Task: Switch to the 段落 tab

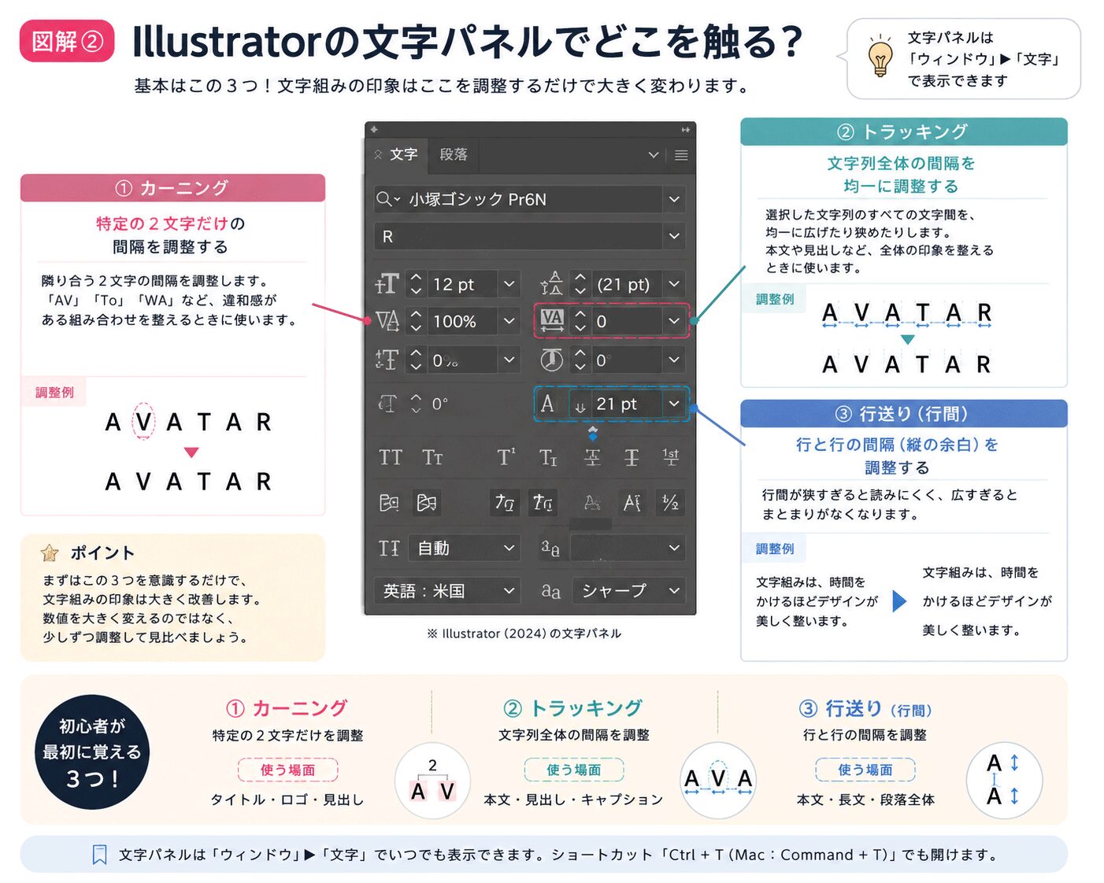Action: click(x=454, y=154)
